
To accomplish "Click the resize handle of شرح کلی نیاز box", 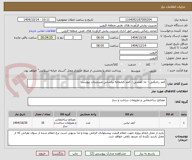I will [x=29, y=86].
